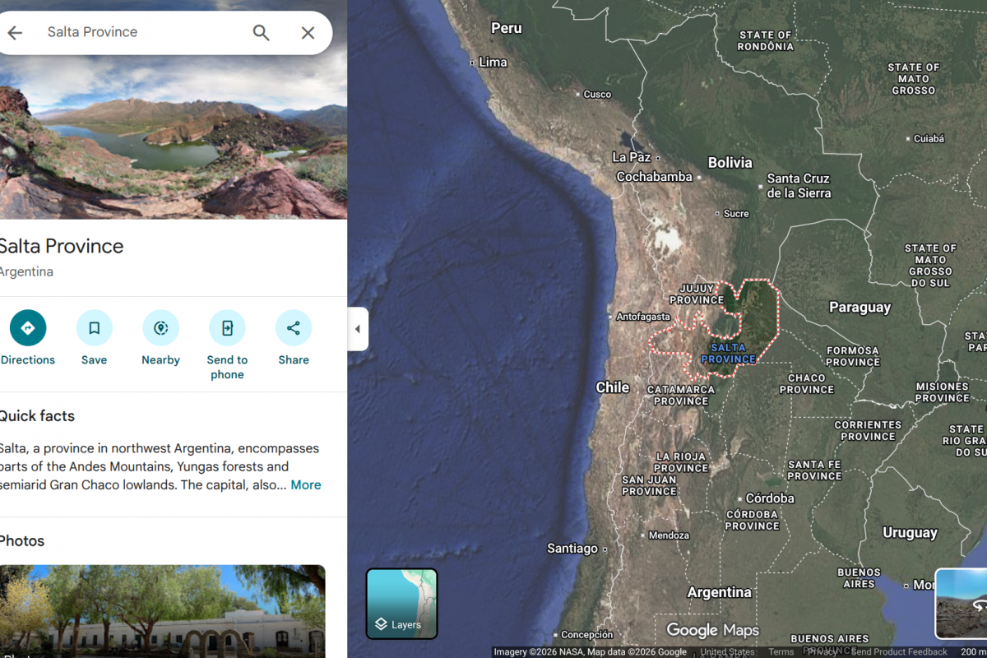The width and height of the screenshot is (987, 658).
Task: Click the Santiago city marker on map
Action: coord(605,549)
